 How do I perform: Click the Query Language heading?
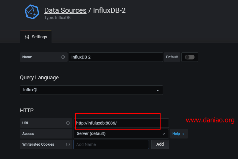point(39,78)
